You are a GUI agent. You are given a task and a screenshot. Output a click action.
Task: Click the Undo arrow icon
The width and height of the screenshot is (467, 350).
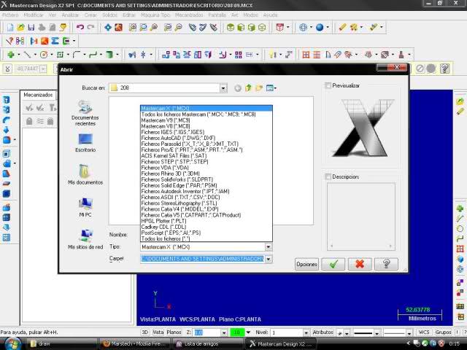pyautogui.click(x=80, y=28)
